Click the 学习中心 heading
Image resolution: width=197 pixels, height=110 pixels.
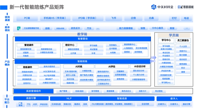(166, 40)
